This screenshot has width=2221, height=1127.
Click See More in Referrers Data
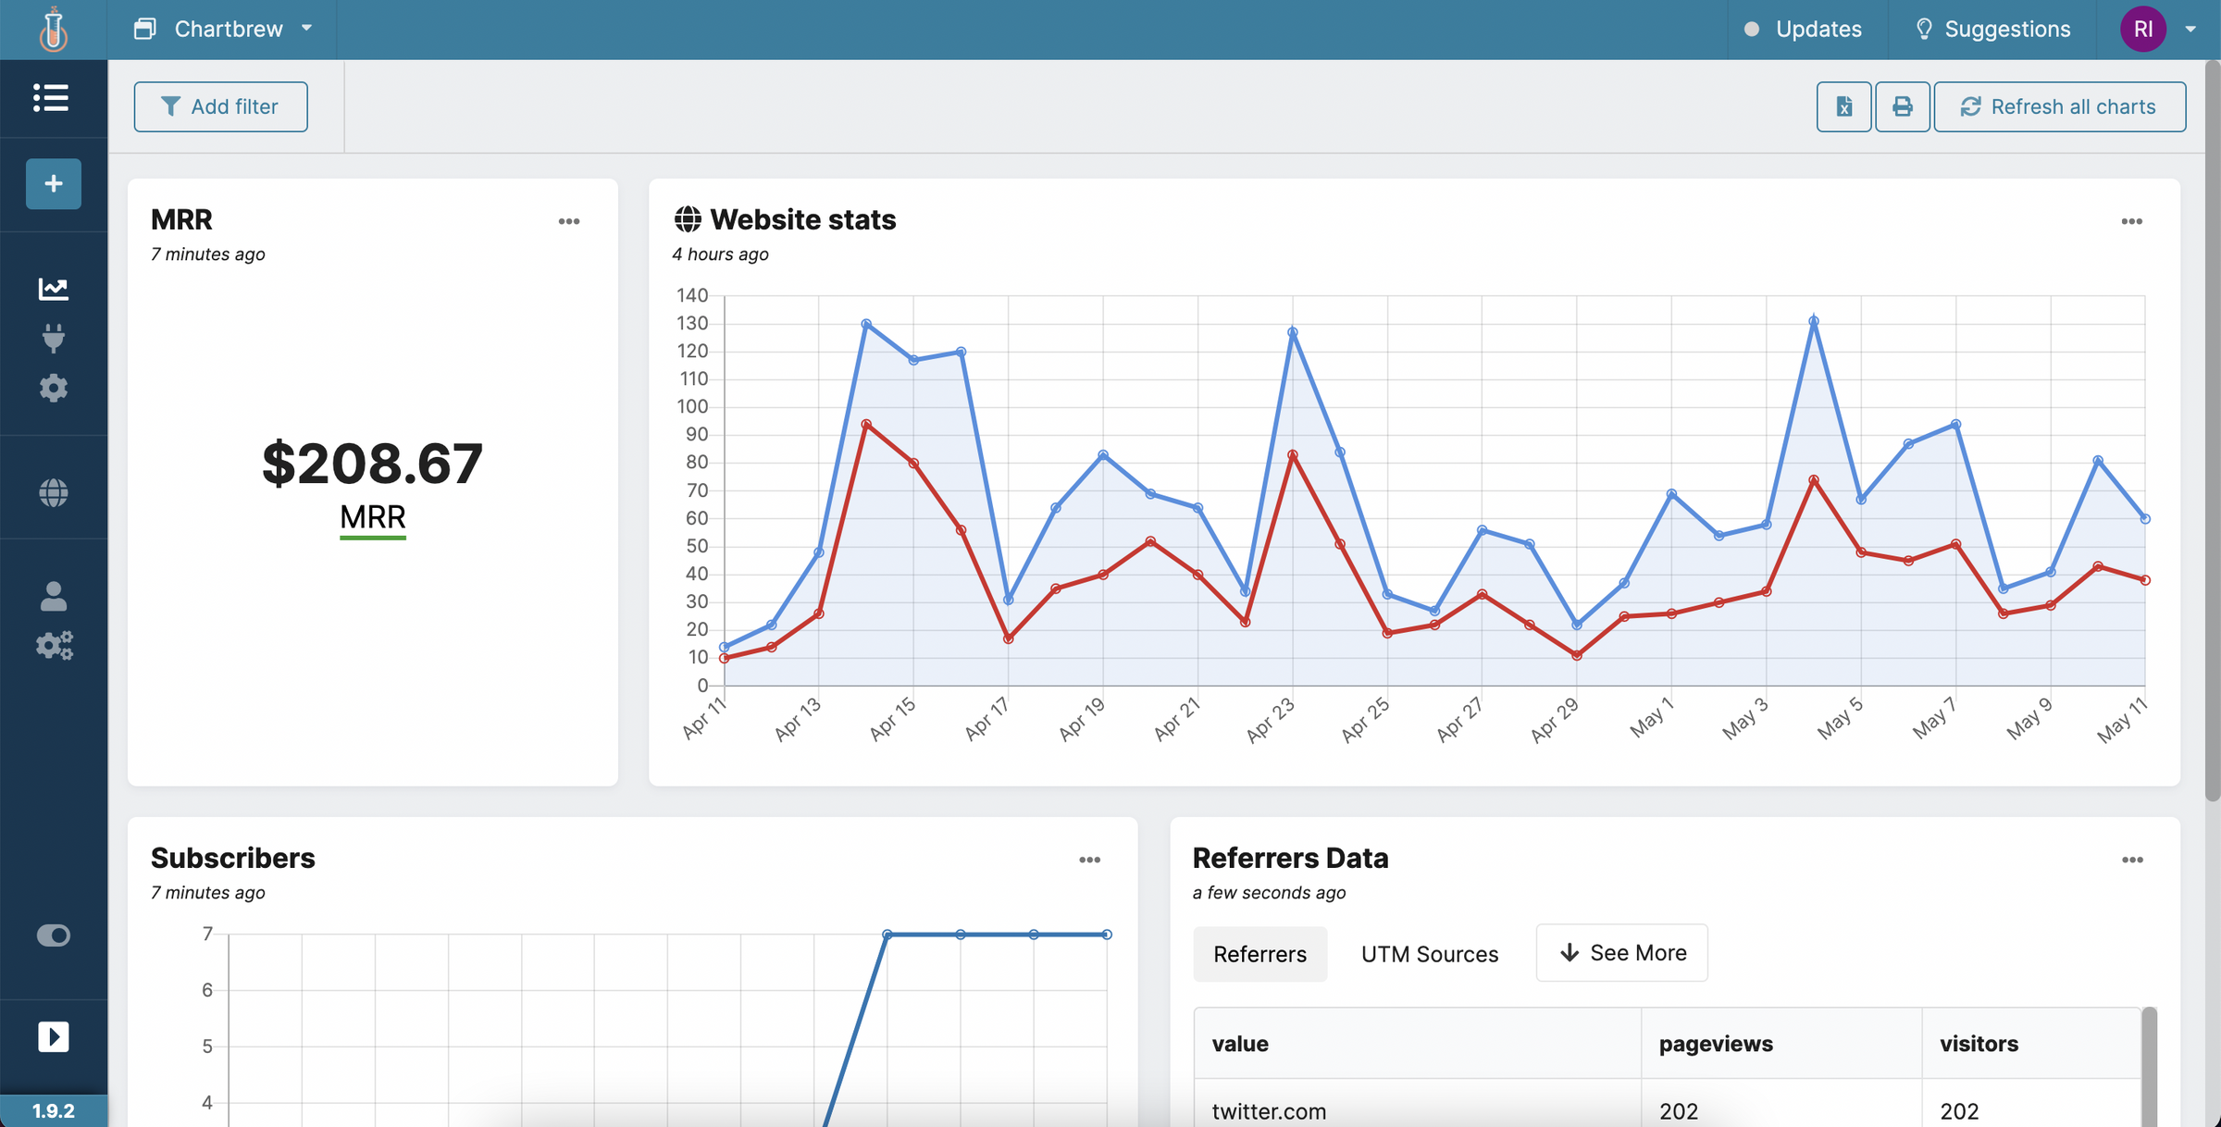[1620, 952]
